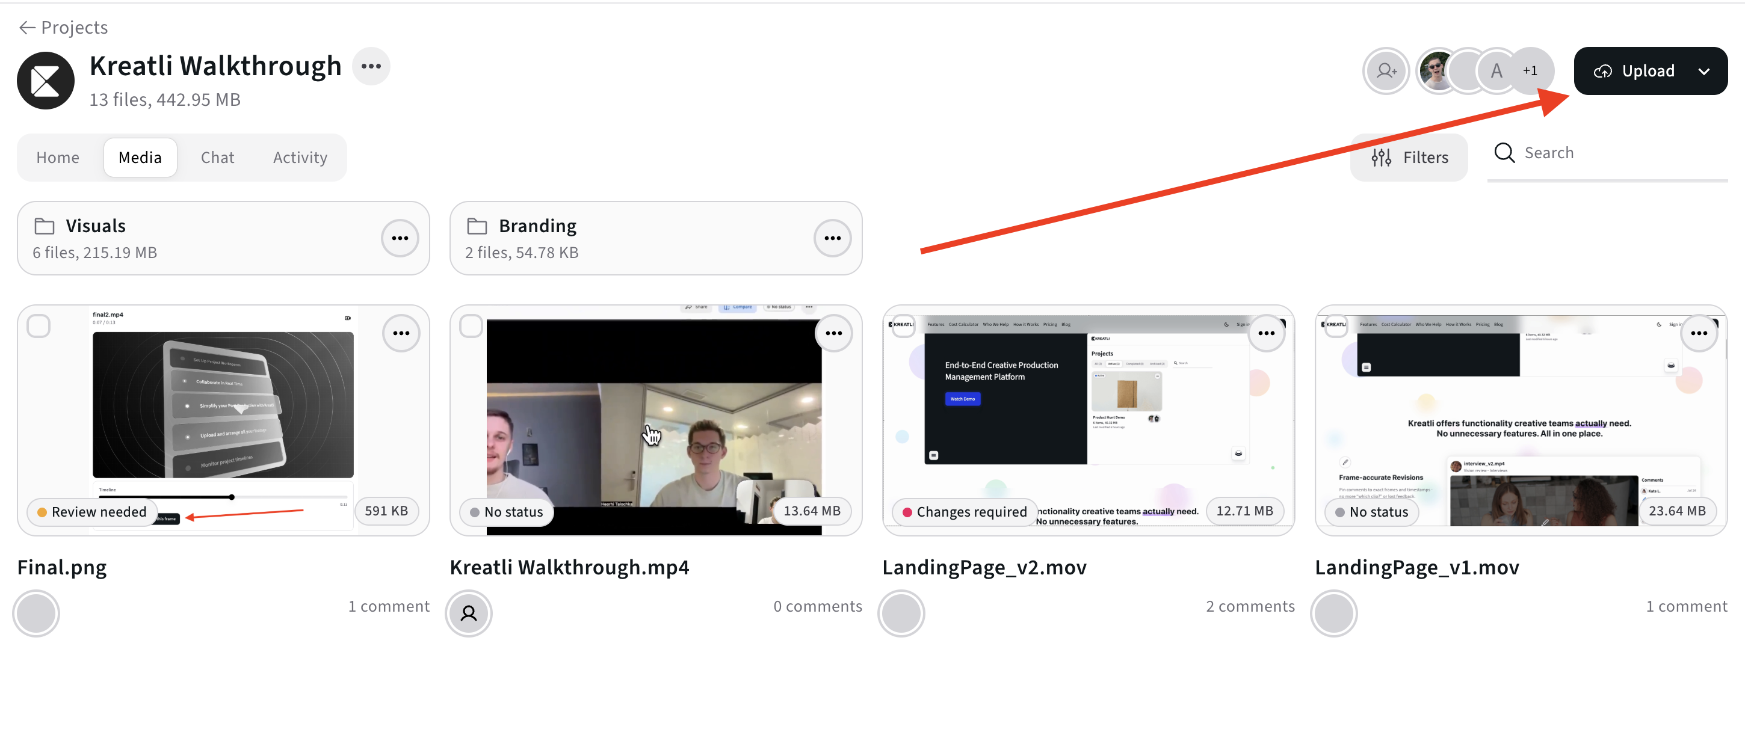Select the LandingPage_v2.mov checkbox
This screenshot has height=753, width=1745.
click(x=903, y=327)
